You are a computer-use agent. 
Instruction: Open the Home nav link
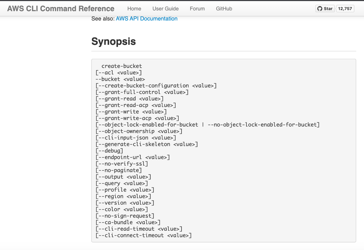(134, 9)
